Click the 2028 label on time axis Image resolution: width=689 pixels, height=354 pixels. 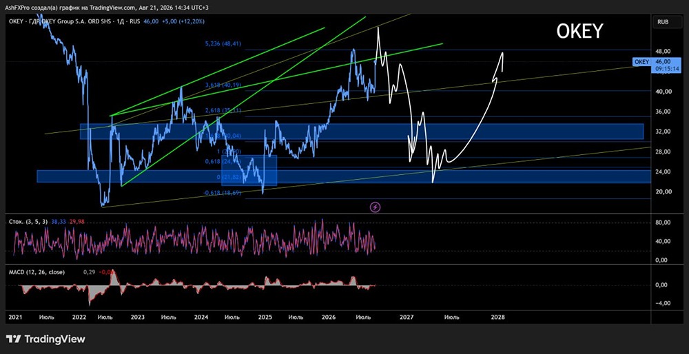[498, 317]
